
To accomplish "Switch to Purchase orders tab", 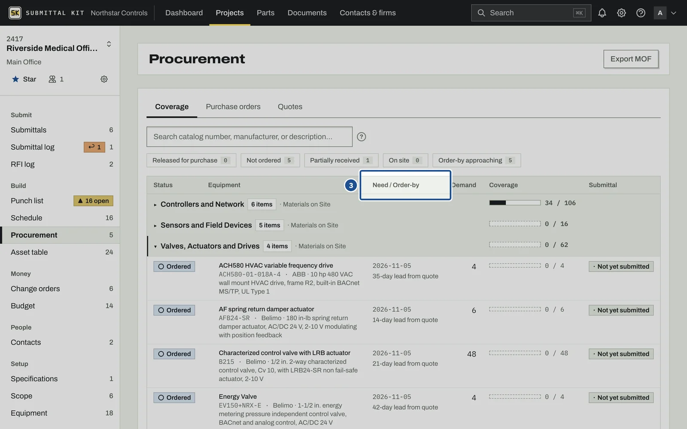I will [233, 106].
